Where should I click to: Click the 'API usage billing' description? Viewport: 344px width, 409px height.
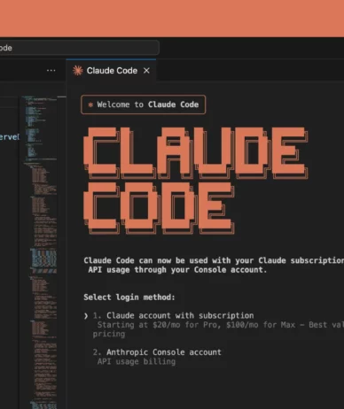tap(137, 361)
